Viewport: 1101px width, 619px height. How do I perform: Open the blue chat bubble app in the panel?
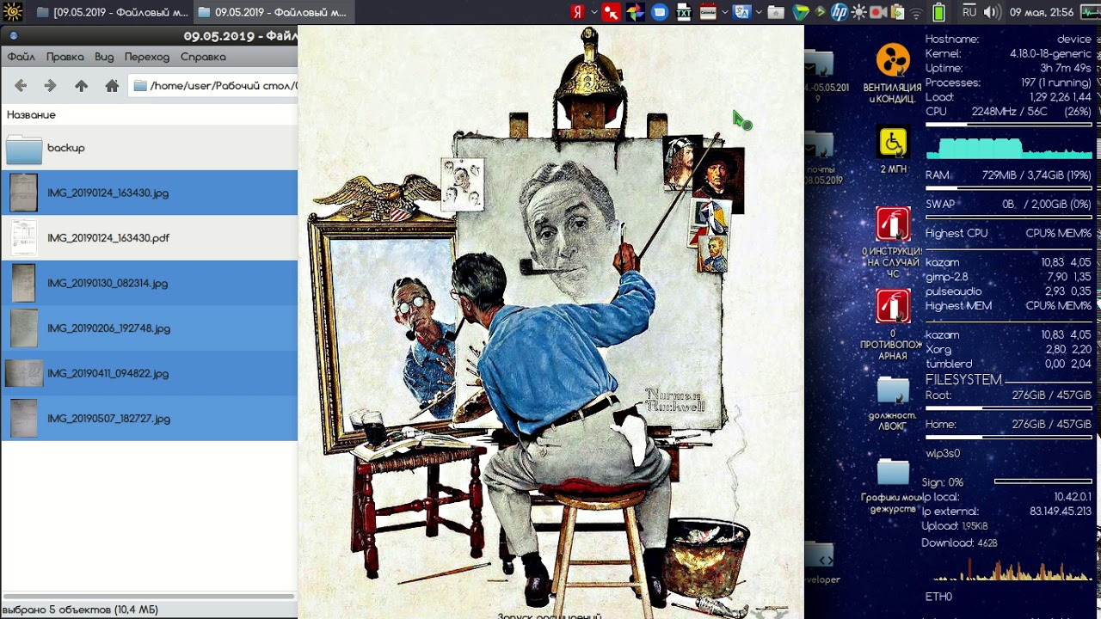[x=660, y=12]
